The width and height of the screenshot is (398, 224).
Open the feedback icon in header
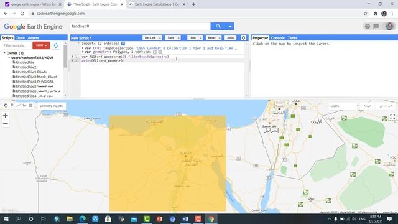click(x=376, y=26)
